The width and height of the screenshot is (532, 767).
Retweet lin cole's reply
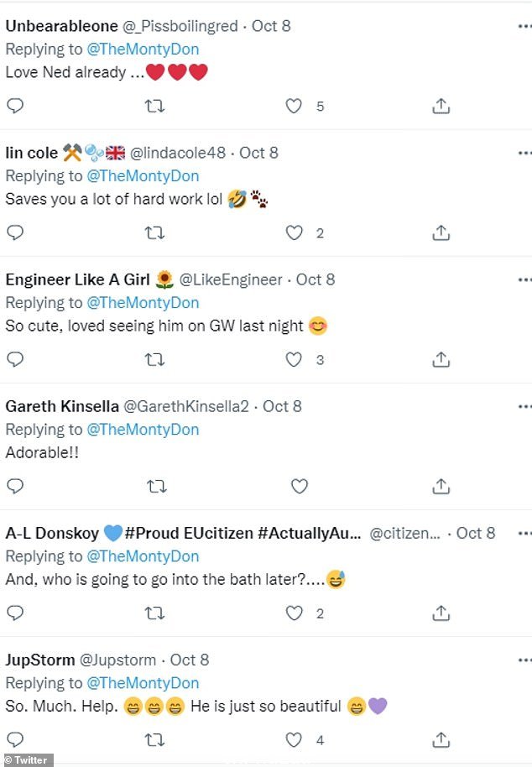pyautogui.click(x=154, y=232)
